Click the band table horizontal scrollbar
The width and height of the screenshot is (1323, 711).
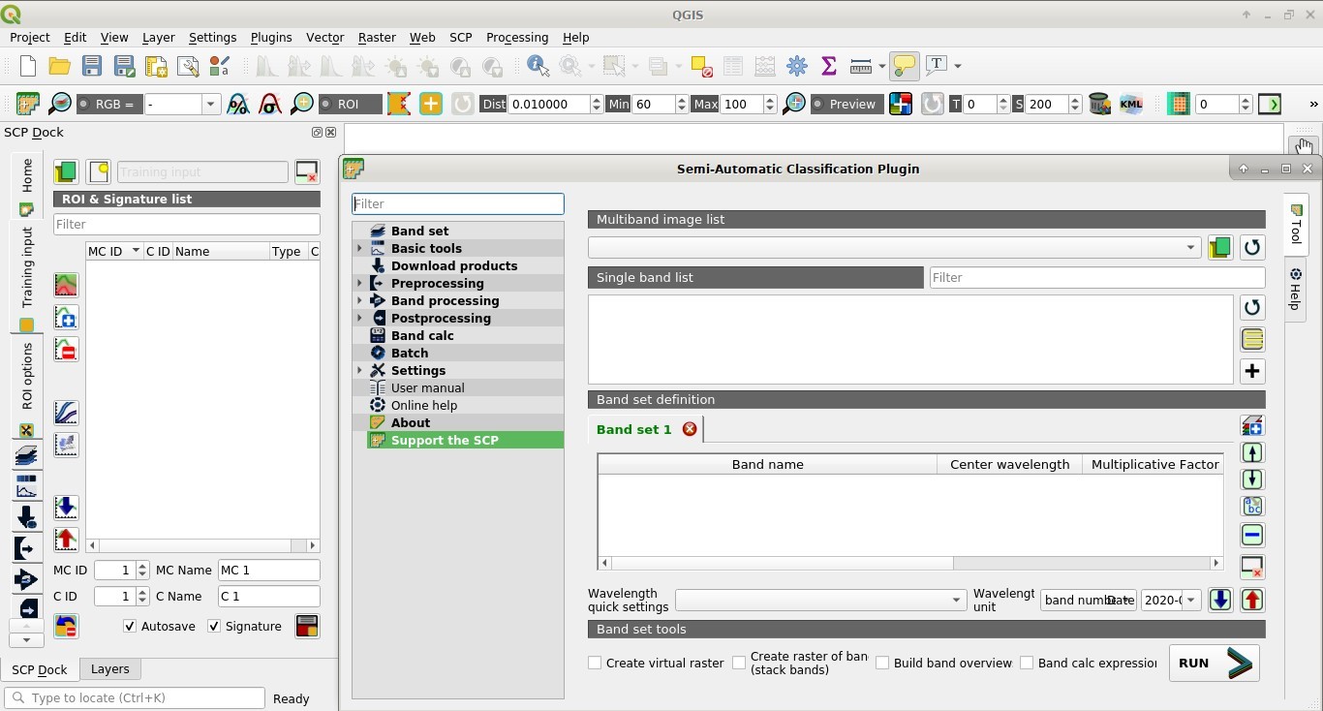click(782, 563)
